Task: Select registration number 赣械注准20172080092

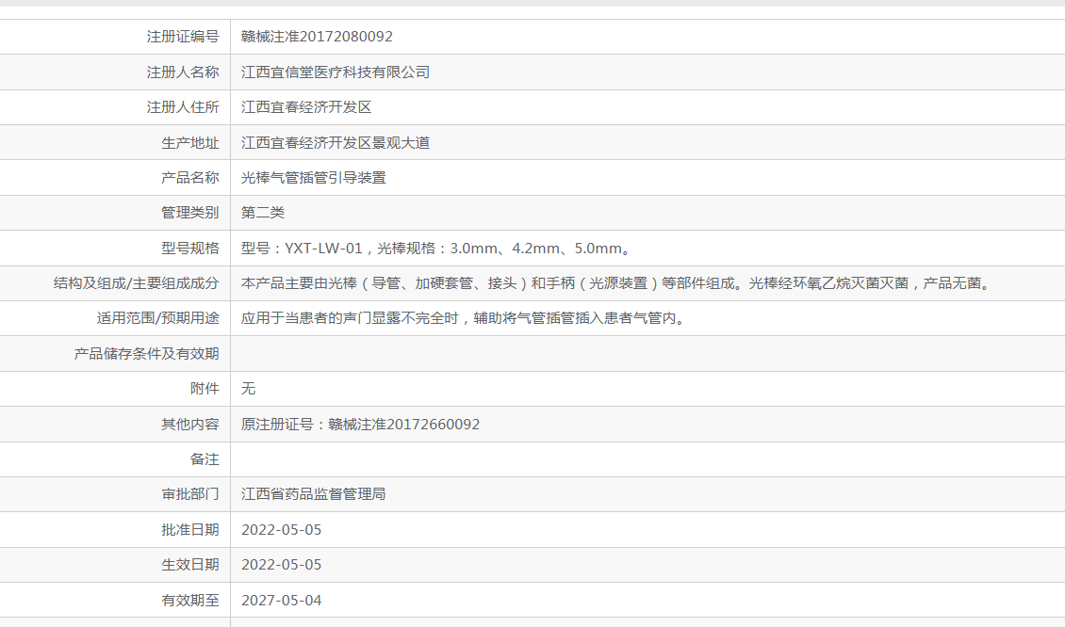Action: coord(318,37)
